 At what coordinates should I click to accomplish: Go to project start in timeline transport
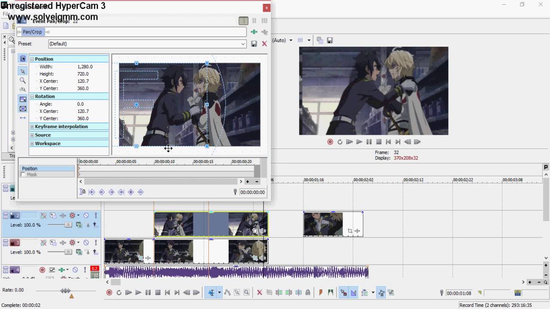(x=167, y=293)
